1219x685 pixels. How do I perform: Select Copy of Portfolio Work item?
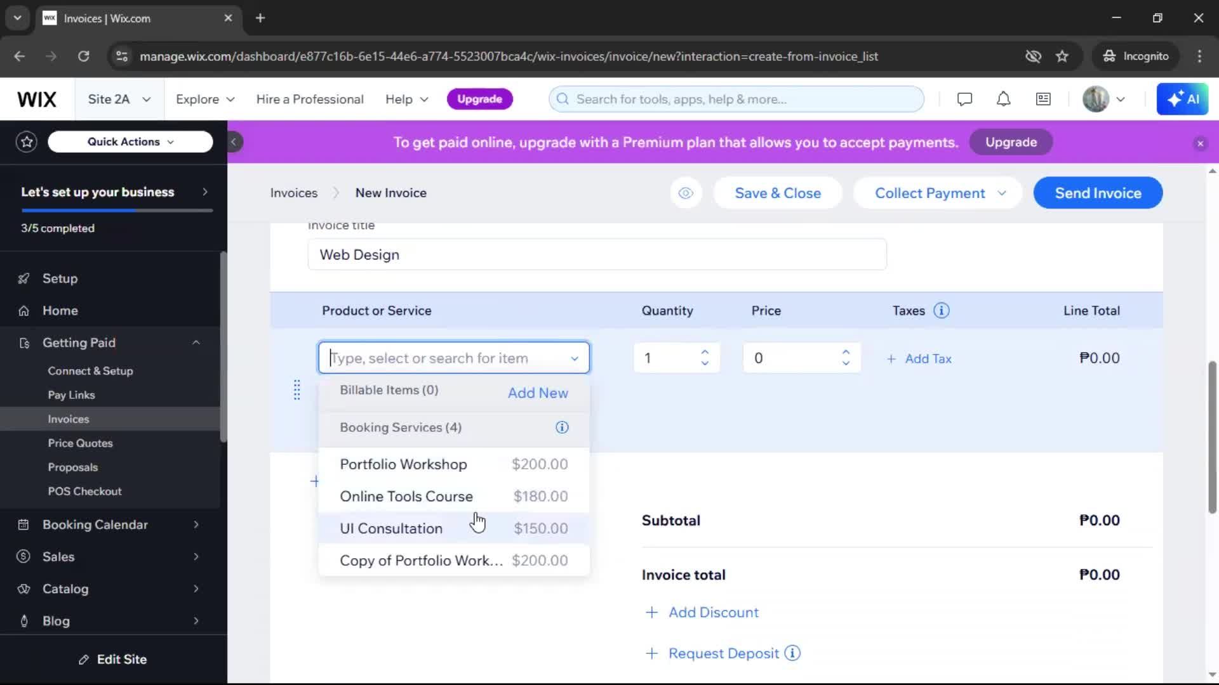(453, 561)
